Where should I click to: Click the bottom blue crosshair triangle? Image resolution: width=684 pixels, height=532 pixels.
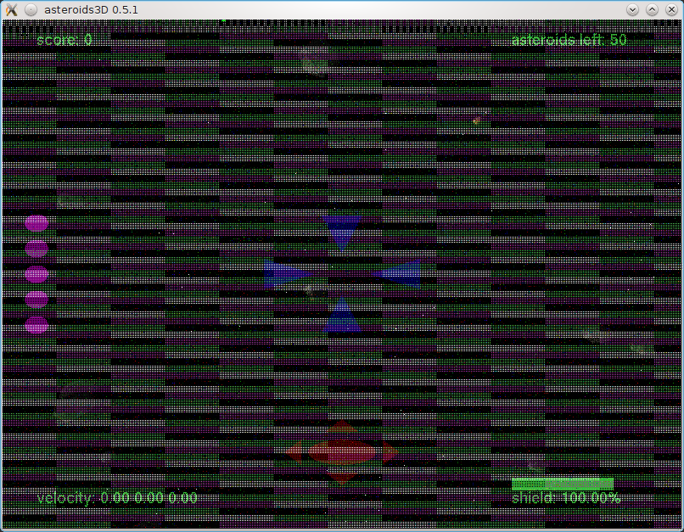point(342,318)
